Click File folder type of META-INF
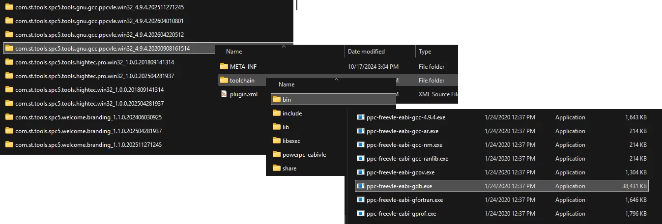Screen dimensions: 662x224 432,66
